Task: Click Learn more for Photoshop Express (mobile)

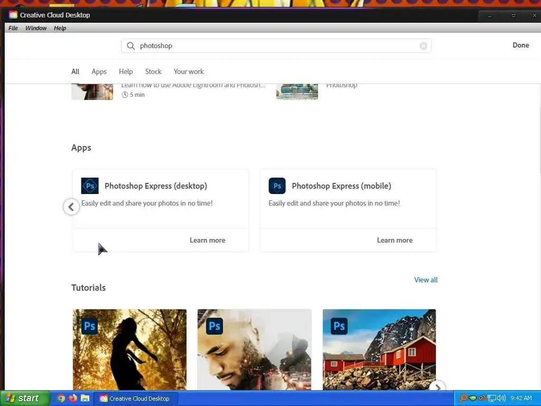Action: point(395,241)
